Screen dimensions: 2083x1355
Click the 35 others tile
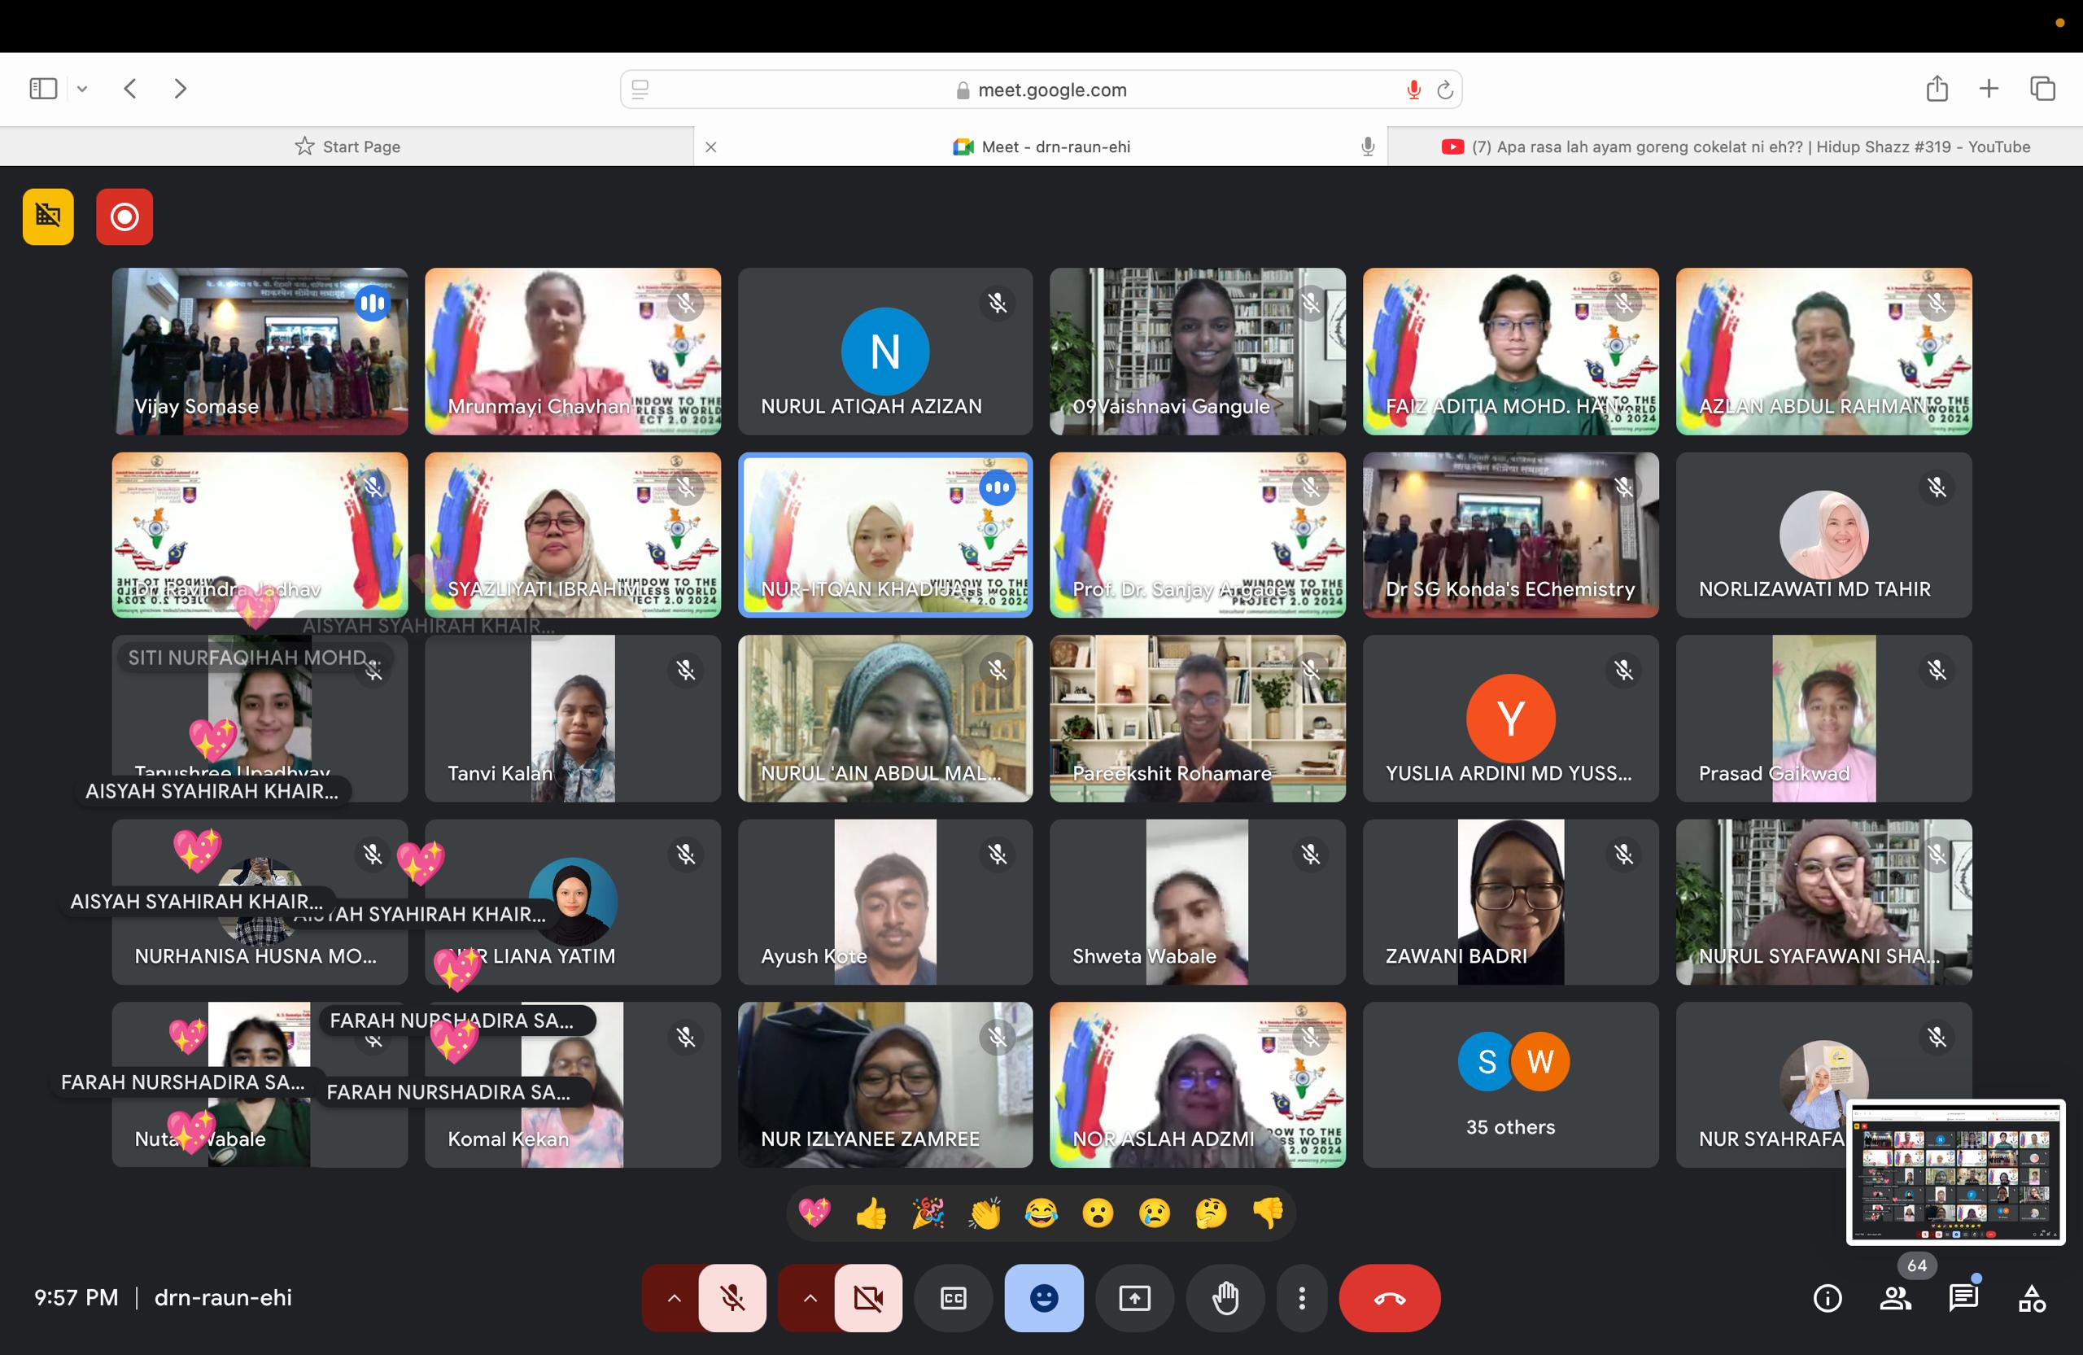point(1509,1085)
